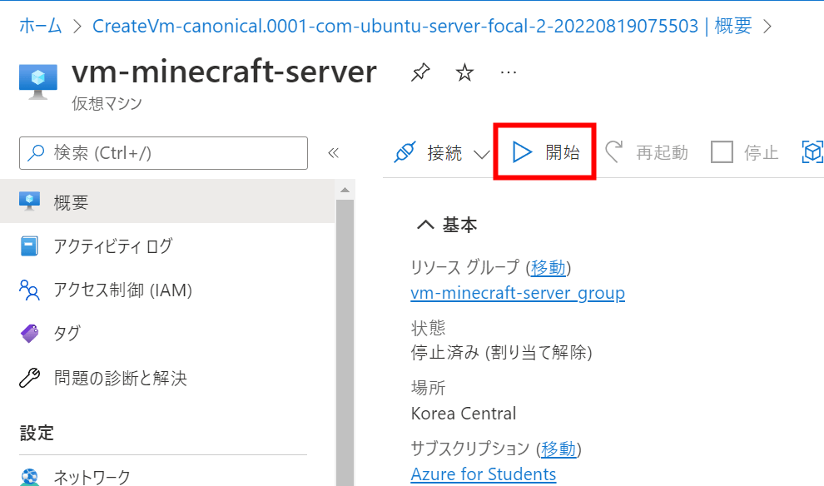The width and height of the screenshot is (824, 486).
Task: Click the 開始 button label
Action: [563, 152]
